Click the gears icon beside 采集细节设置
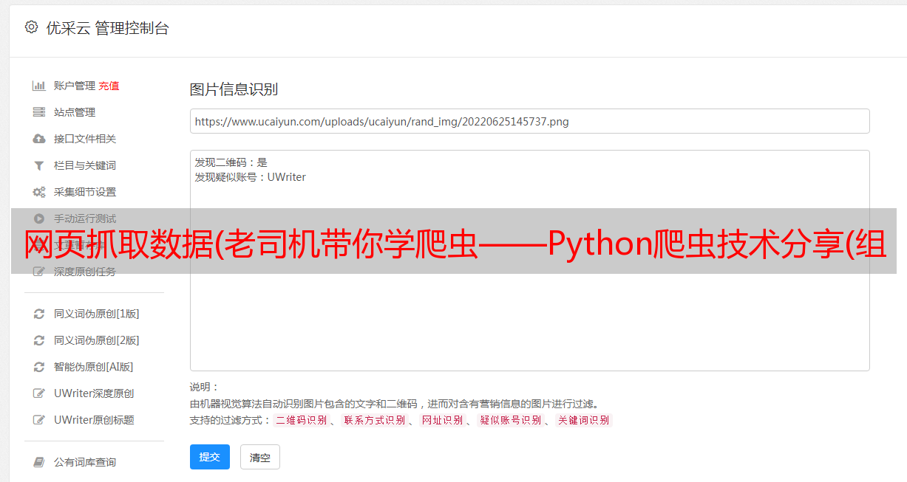The height and width of the screenshot is (482, 907). point(39,192)
